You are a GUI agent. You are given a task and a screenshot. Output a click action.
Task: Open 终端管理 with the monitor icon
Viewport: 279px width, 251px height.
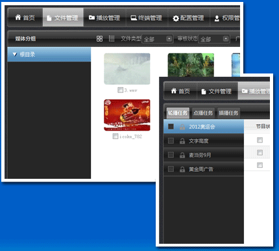pyautogui.click(x=146, y=18)
